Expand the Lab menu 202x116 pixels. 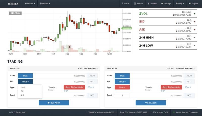[x=125, y=4]
